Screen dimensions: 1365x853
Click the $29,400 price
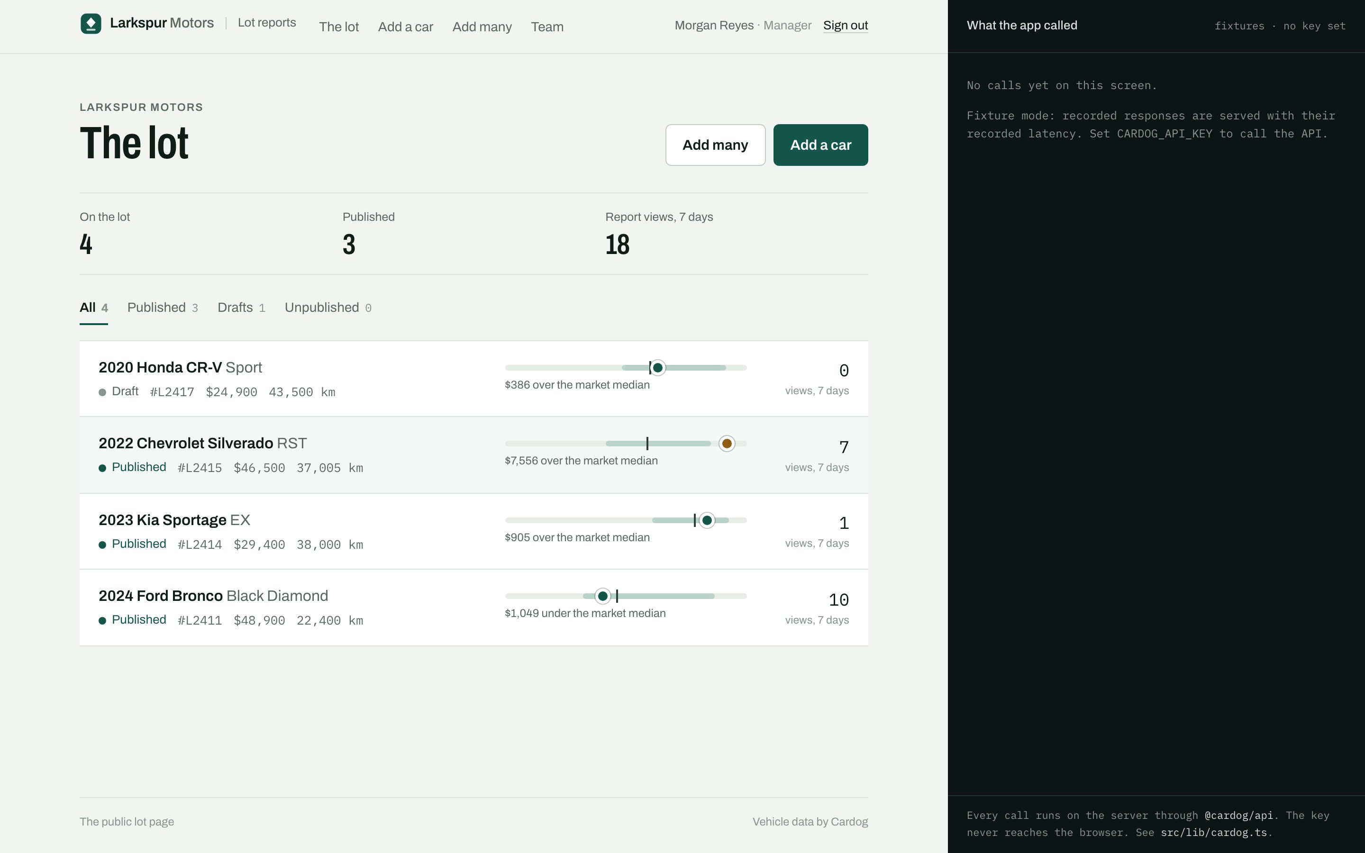(259, 544)
